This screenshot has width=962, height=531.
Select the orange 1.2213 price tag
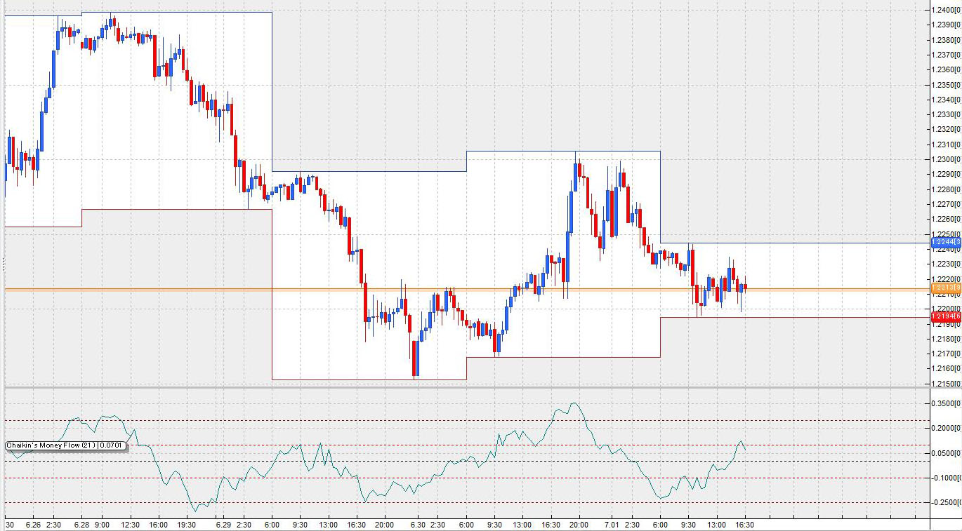coord(946,288)
